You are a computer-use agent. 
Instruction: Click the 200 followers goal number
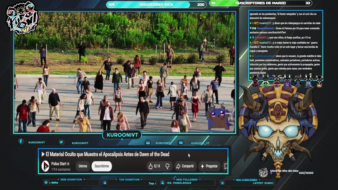click(x=201, y=5)
